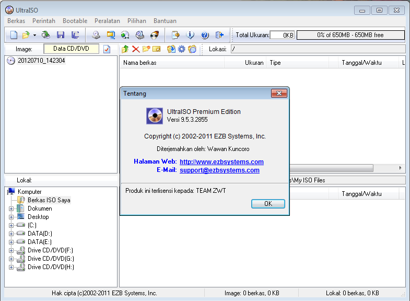Screen dimensions: 410x301
Task: Select Berkas ISO Saya folder
Action: [49, 200]
